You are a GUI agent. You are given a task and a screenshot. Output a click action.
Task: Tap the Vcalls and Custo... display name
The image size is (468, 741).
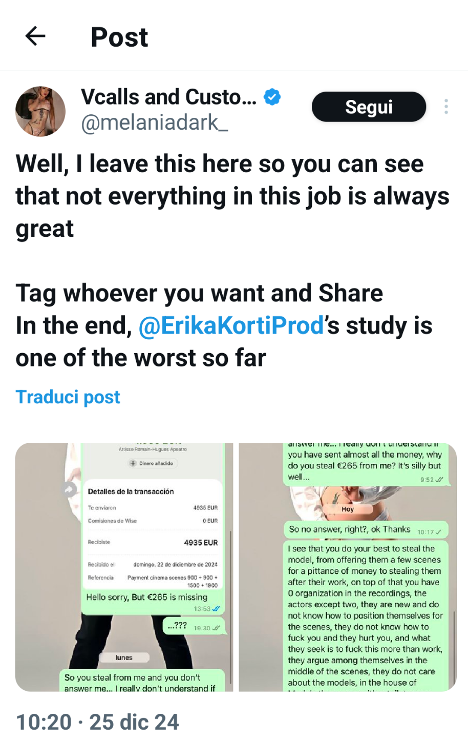(x=169, y=97)
